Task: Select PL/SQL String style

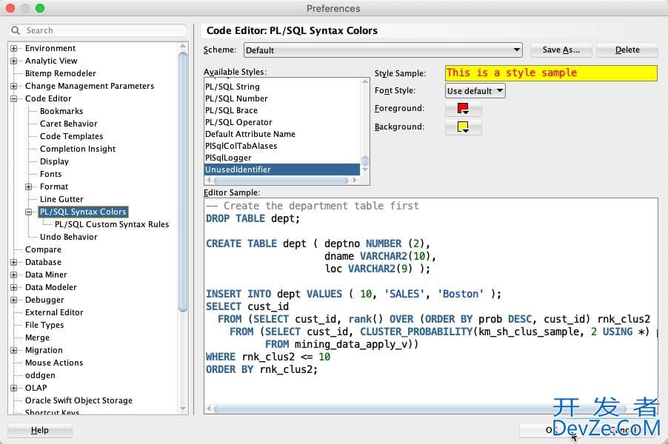Action: tap(282, 87)
